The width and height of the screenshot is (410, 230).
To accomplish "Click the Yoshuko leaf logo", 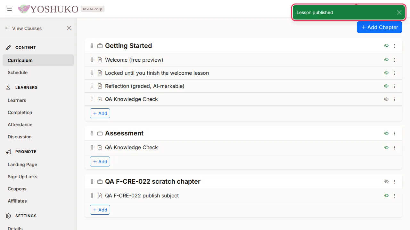I will 24,9.
